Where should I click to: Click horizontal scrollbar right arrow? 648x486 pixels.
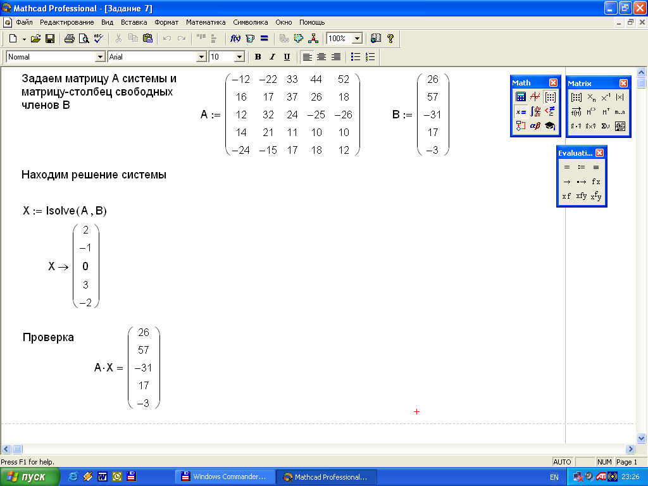(x=630, y=449)
